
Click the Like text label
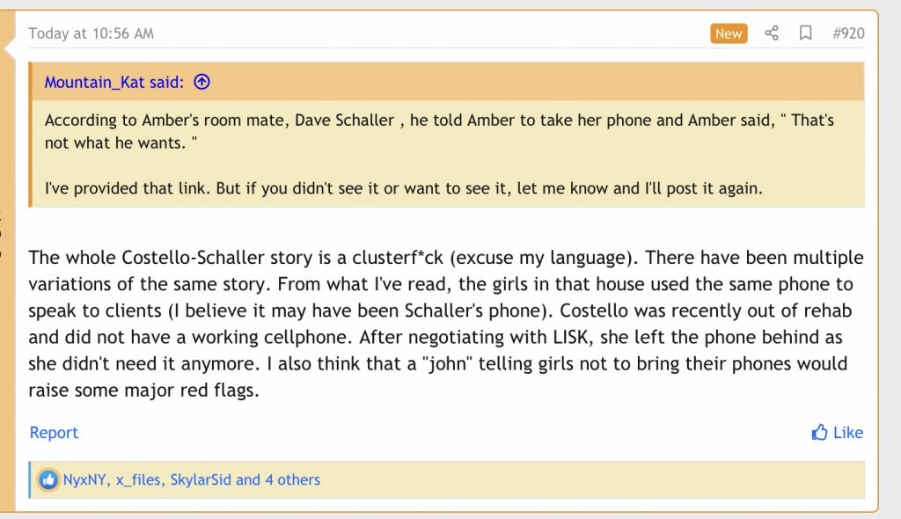coord(848,433)
